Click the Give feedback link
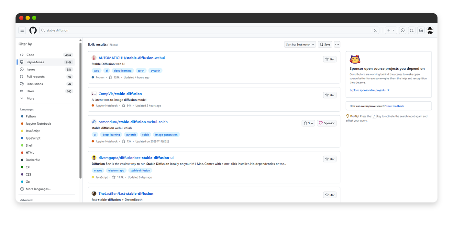Viewport: 453px width, 226px height. click(395, 106)
